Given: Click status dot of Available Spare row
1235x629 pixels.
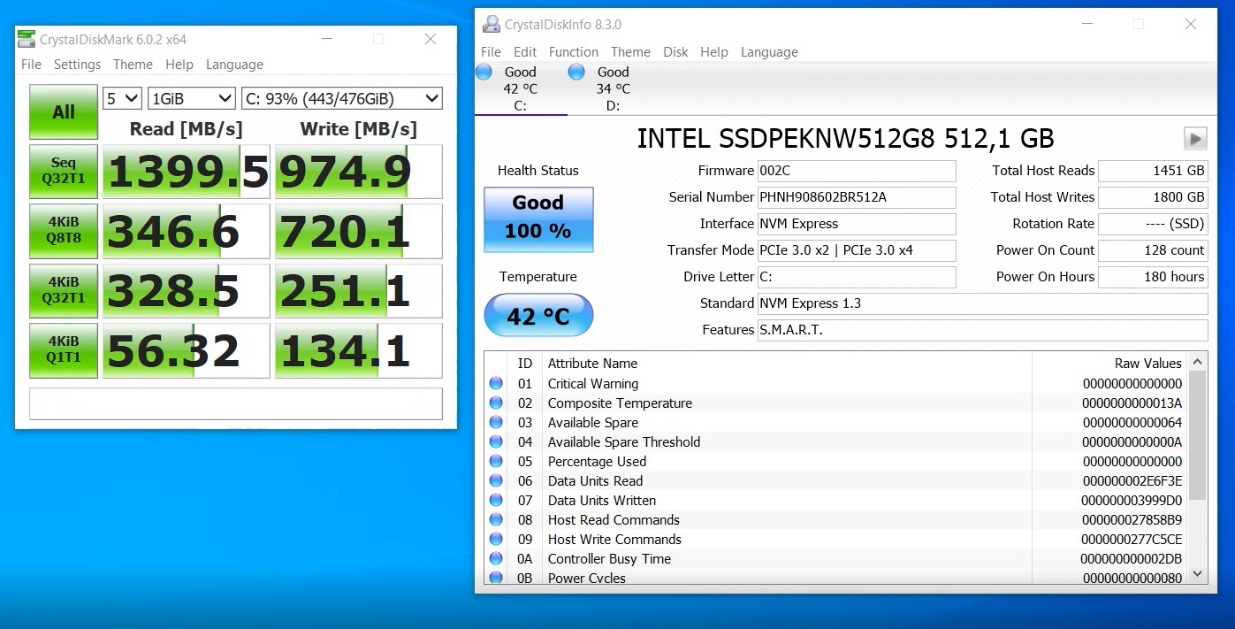Looking at the screenshot, I should tap(496, 422).
